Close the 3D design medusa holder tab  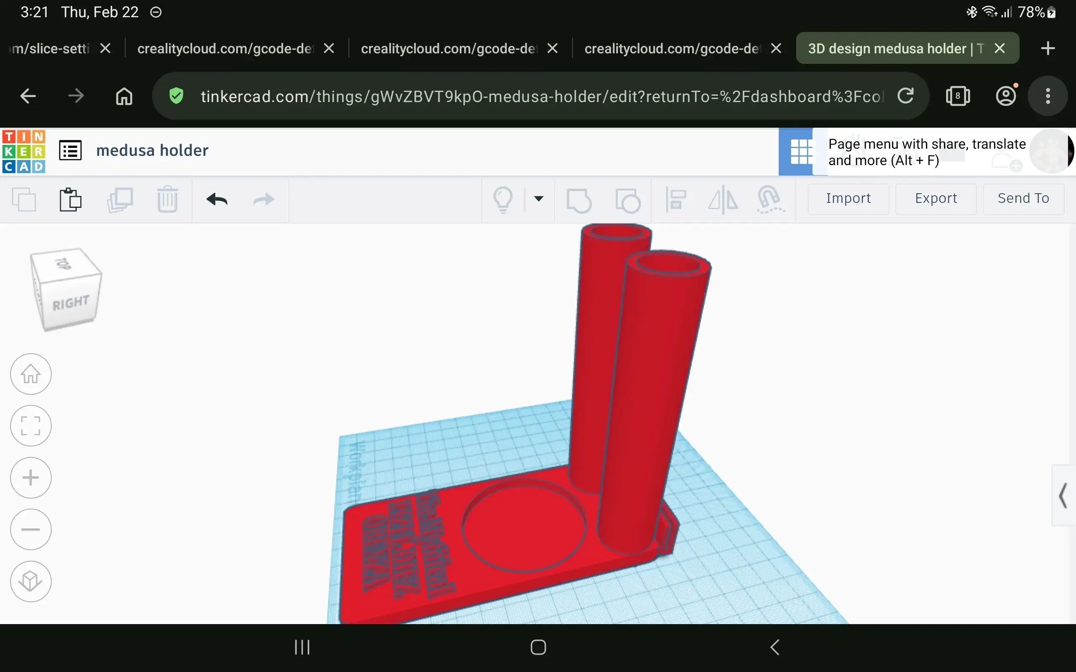pyautogui.click(x=1000, y=48)
